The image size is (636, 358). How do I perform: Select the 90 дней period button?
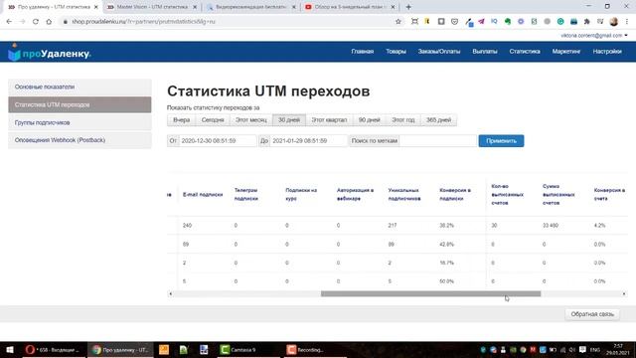tap(369, 120)
